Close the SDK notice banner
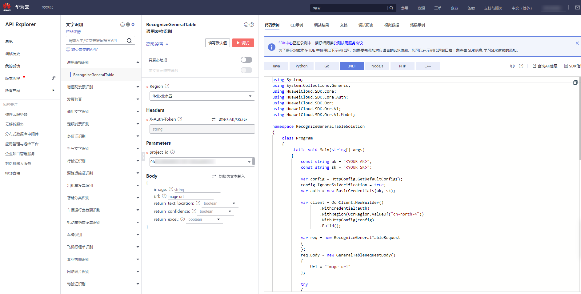The image size is (581, 294). pyautogui.click(x=577, y=43)
